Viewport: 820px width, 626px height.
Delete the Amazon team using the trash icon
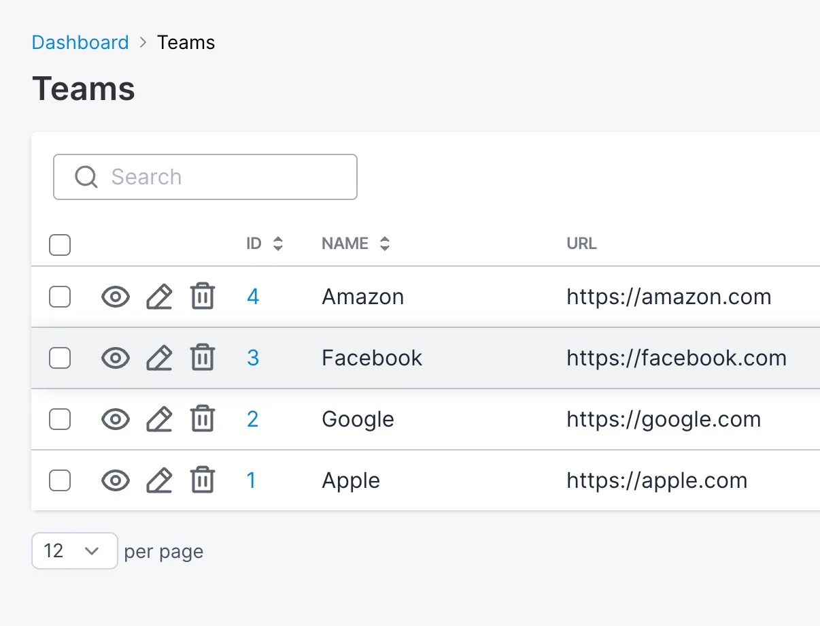[202, 297]
